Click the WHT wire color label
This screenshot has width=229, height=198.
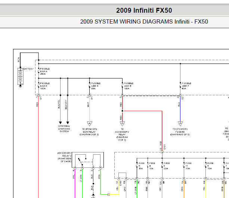click(x=88, y=105)
